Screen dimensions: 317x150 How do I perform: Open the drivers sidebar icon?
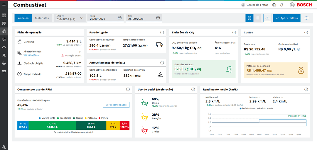click(x=4, y=55)
